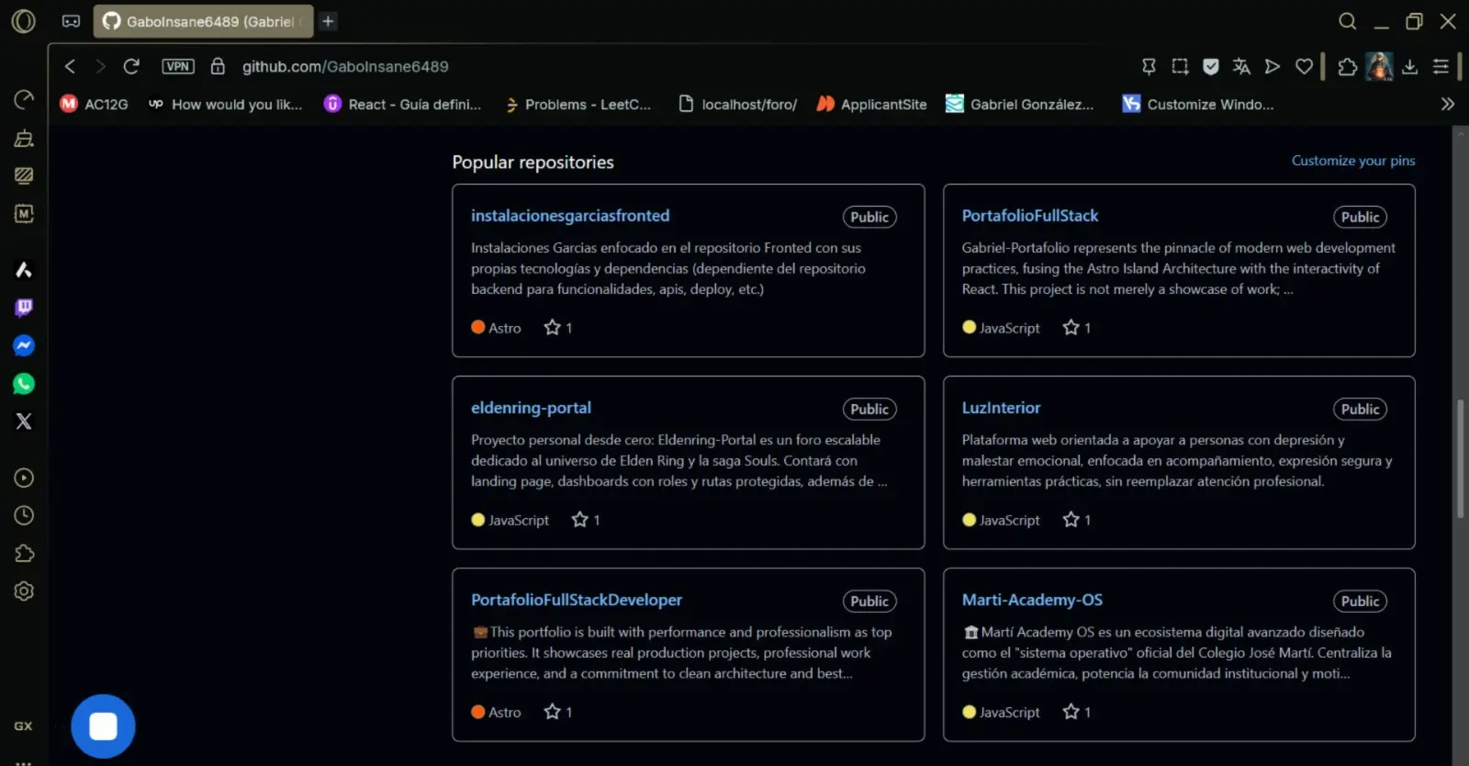Click the translate page icon
The height and width of the screenshot is (766, 1469).
point(1241,66)
